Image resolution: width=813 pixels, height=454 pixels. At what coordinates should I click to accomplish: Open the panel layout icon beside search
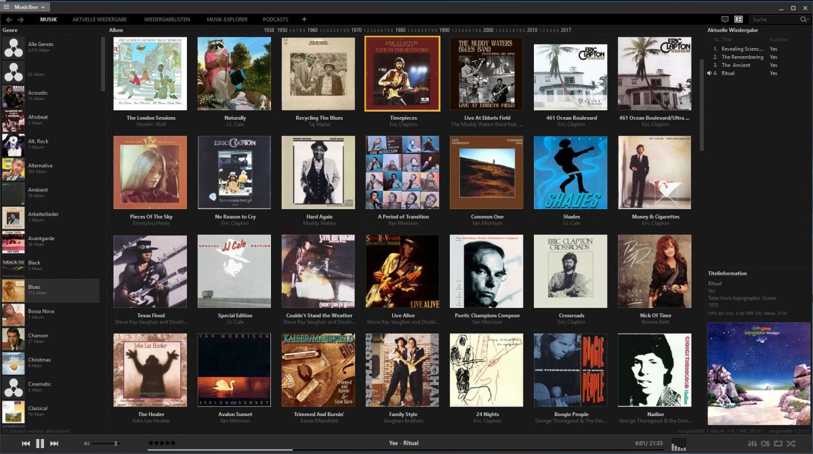pyautogui.click(x=738, y=20)
